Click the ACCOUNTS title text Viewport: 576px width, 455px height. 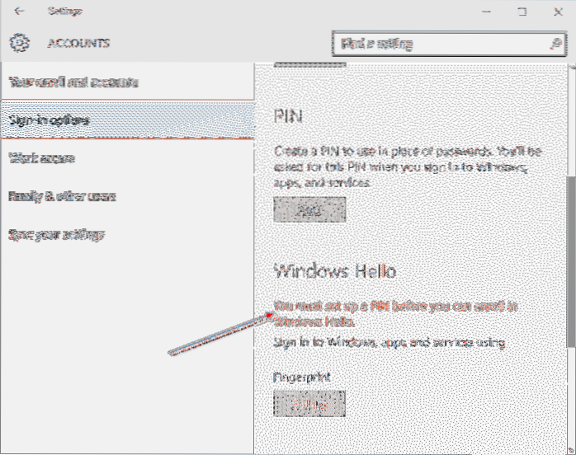click(78, 43)
